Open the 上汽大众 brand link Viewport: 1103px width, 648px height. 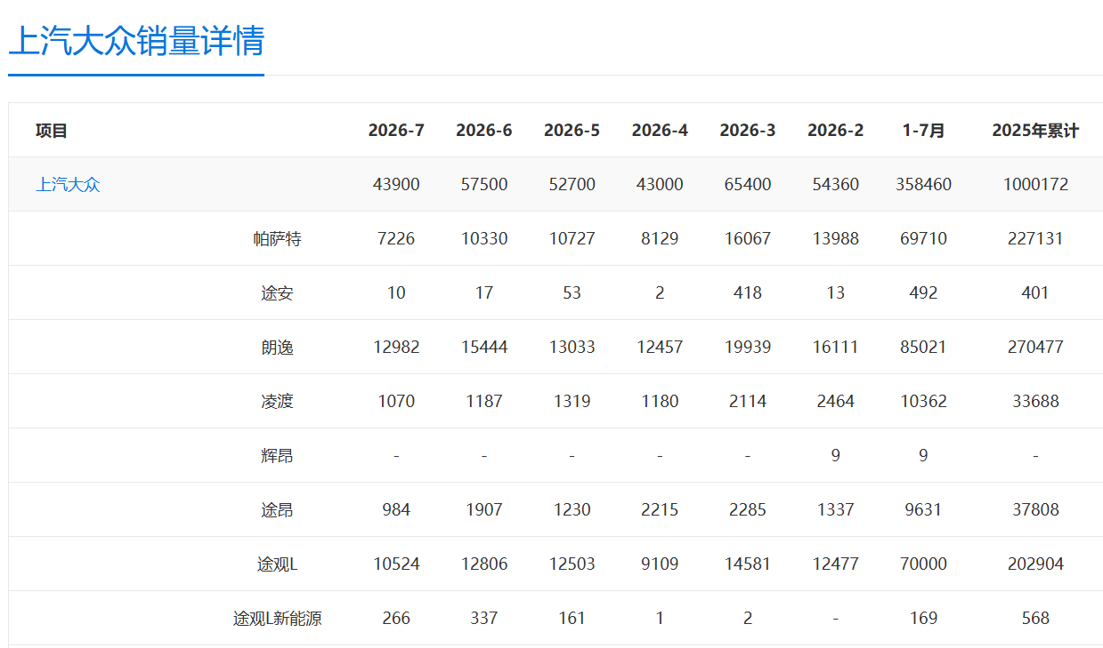tap(68, 185)
